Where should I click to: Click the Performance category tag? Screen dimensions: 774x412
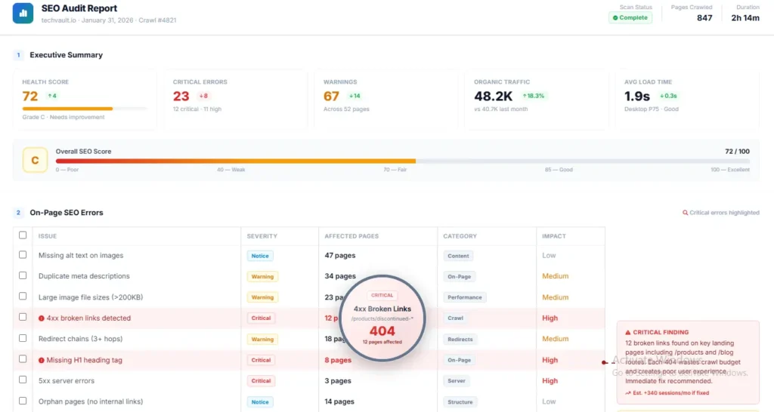465,297
